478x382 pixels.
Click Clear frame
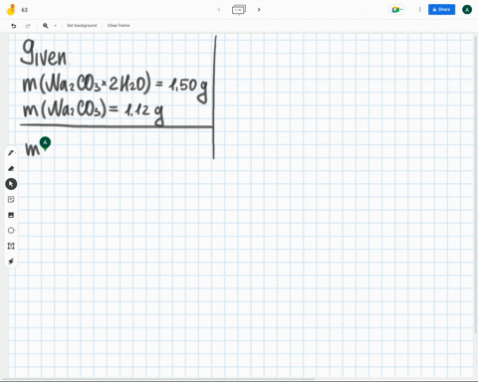[x=119, y=25]
